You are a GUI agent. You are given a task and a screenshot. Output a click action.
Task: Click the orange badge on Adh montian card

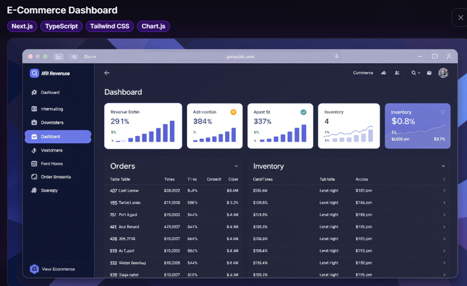click(x=233, y=112)
